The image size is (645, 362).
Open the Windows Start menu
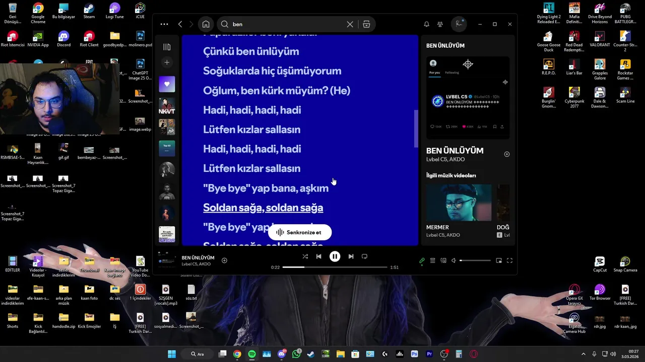point(172,354)
